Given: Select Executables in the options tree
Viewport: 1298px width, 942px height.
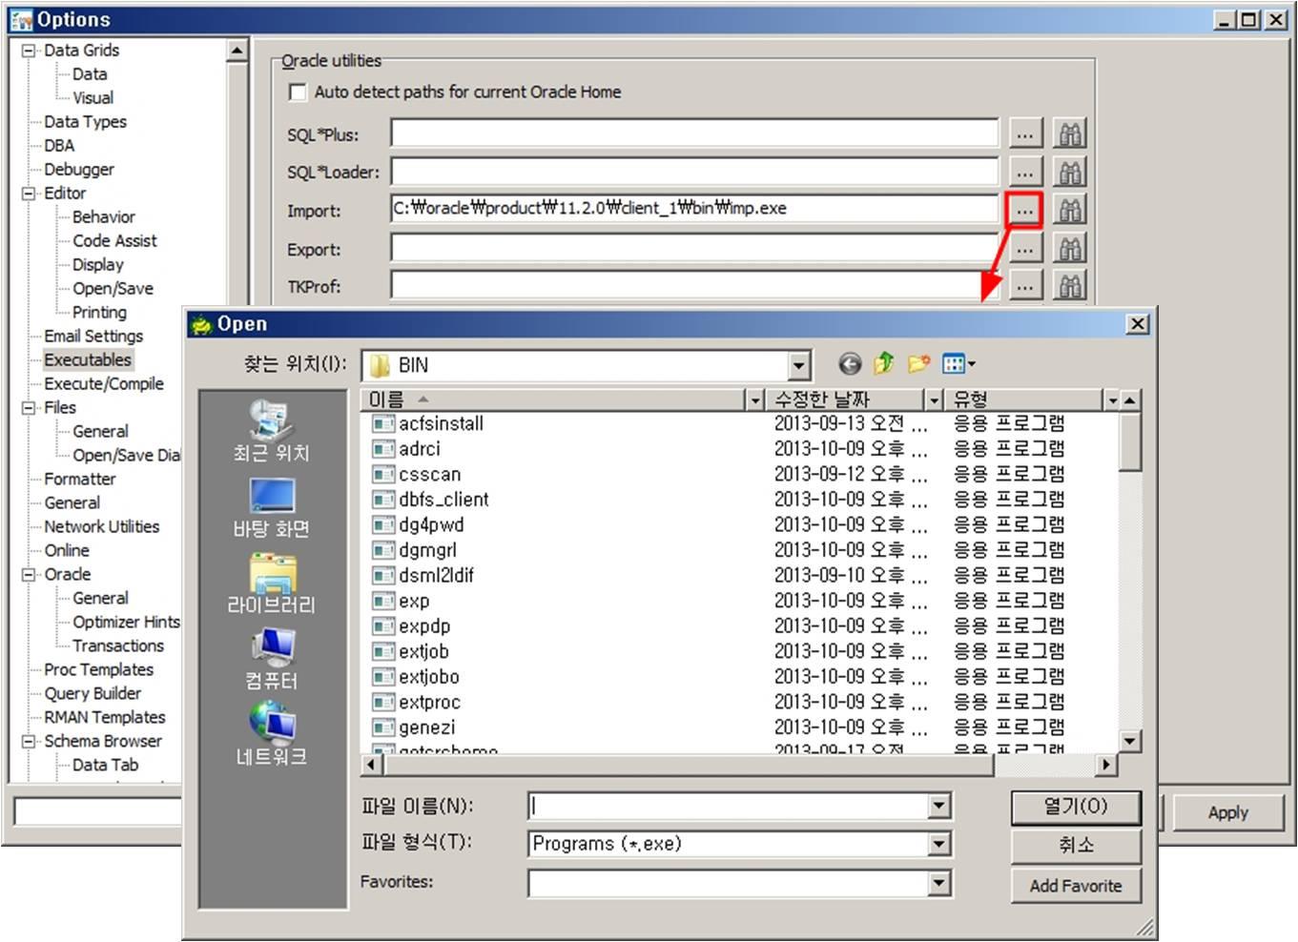Looking at the screenshot, I should tap(88, 359).
